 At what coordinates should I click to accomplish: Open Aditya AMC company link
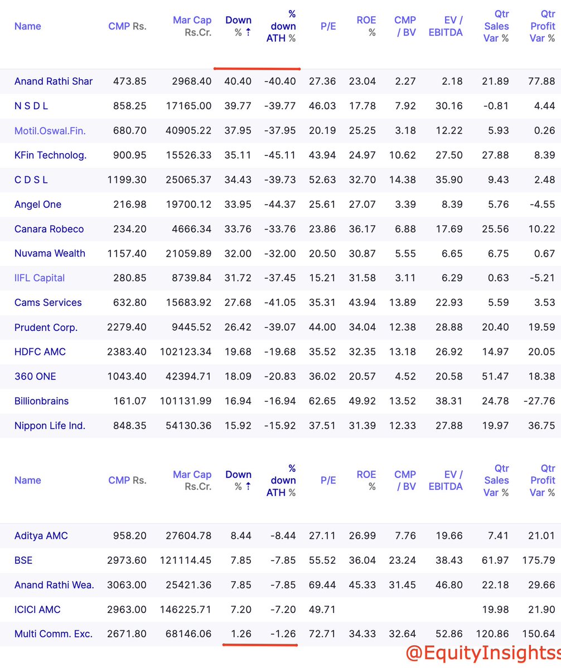(x=41, y=536)
